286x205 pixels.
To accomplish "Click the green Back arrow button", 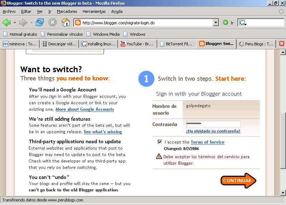I will [6, 22].
